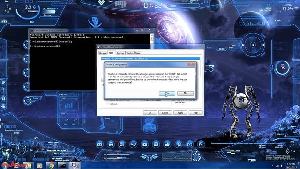
Task: Open Chrome from the taskbar
Action: 51,166
